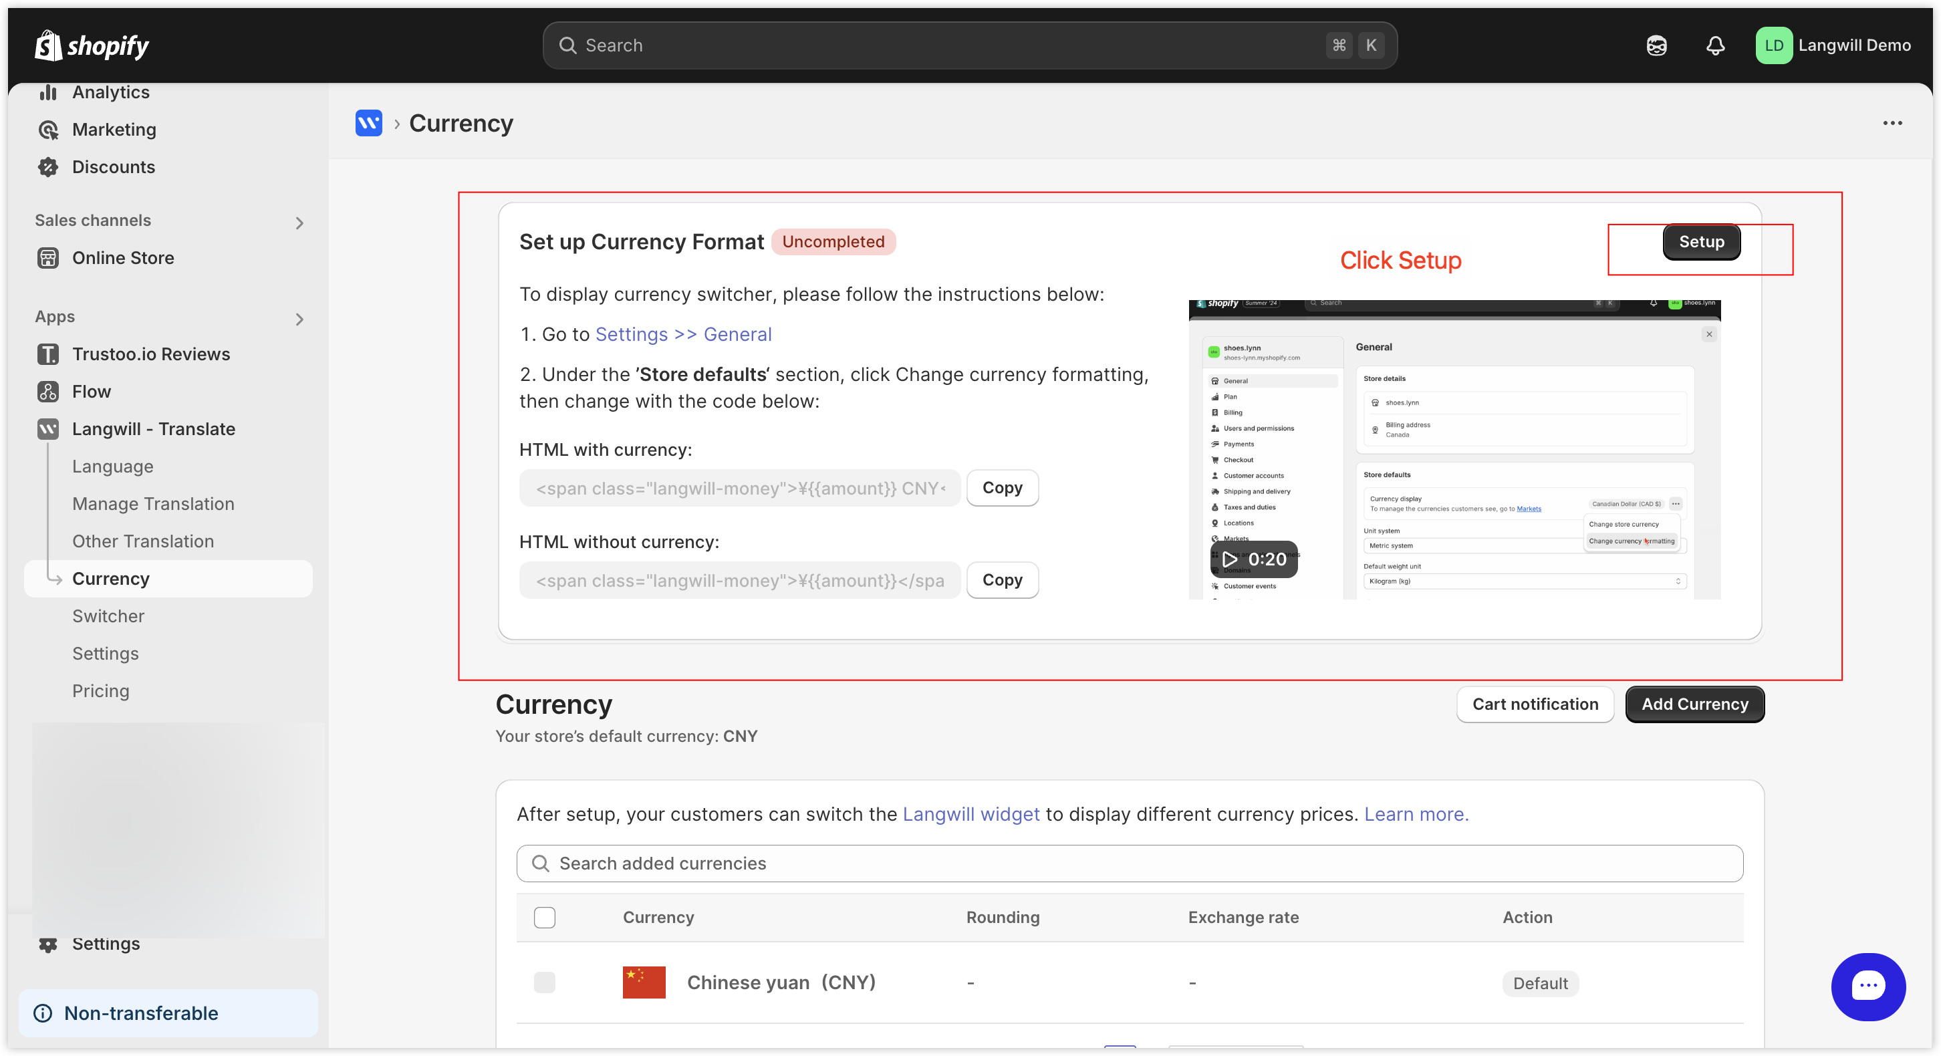The width and height of the screenshot is (1941, 1056).
Task: Copy the HTML without currency code
Action: 1002,580
